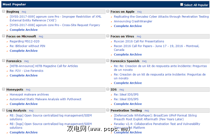Tick the Focus on Apple checkbox
Viewport: 211px width, 136px height.
[x=108, y=11]
